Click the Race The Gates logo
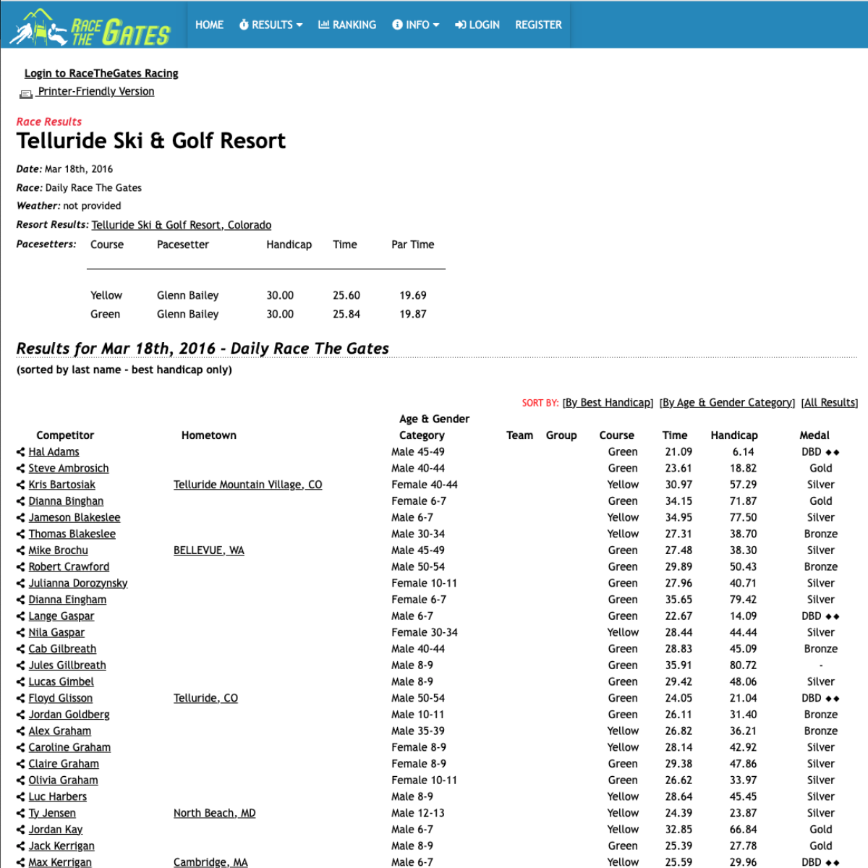Screen dimensions: 868x868 (90, 27)
